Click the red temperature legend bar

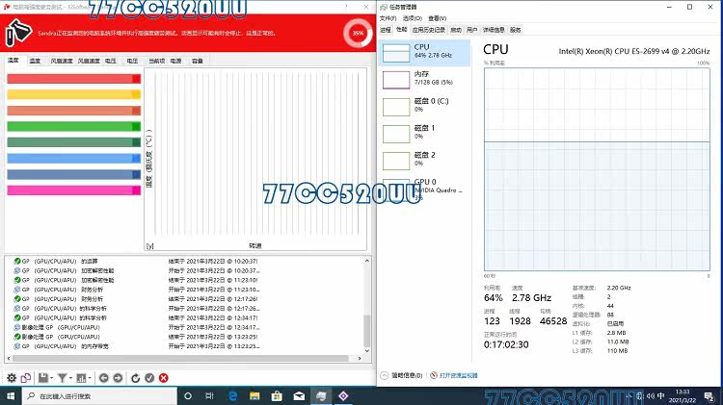pos(74,79)
